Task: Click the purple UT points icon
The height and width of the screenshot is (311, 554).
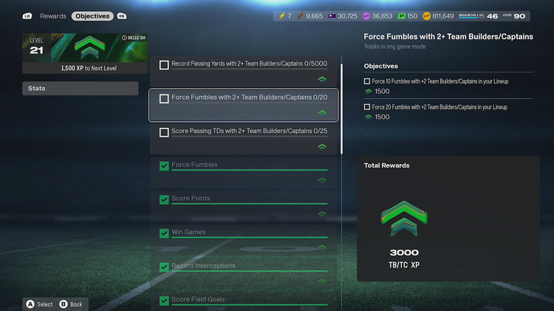Action: click(x=366, y=16)
